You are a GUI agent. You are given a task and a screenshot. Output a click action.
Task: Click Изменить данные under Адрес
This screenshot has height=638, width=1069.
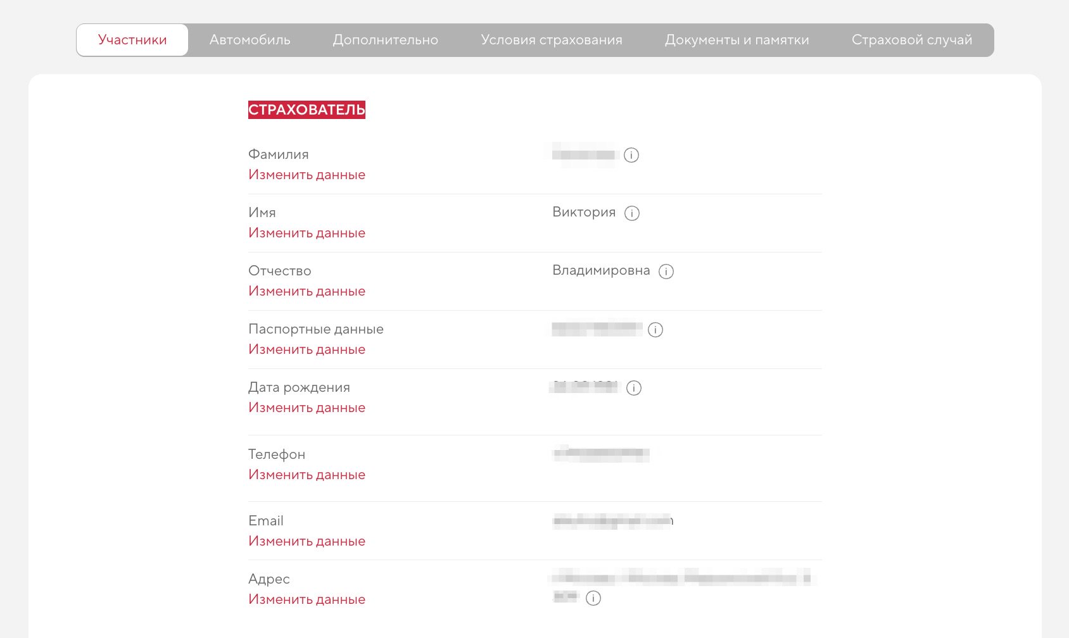pyautogui.click(x=307, y=599)
